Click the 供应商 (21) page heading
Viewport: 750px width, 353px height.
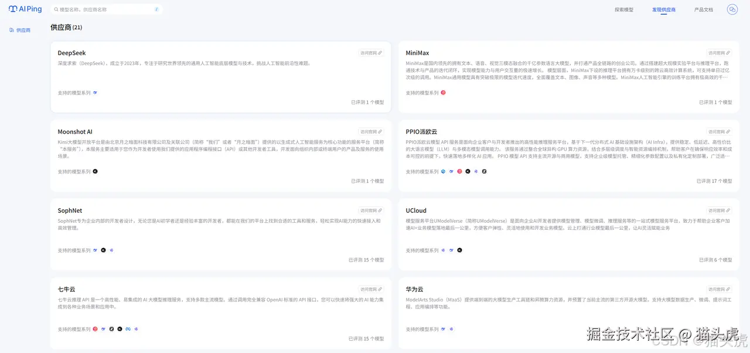click(x=66, y=27)
